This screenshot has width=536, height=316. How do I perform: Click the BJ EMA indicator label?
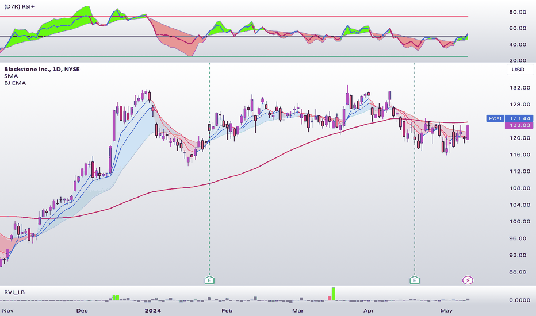click(x=15, y=83)
